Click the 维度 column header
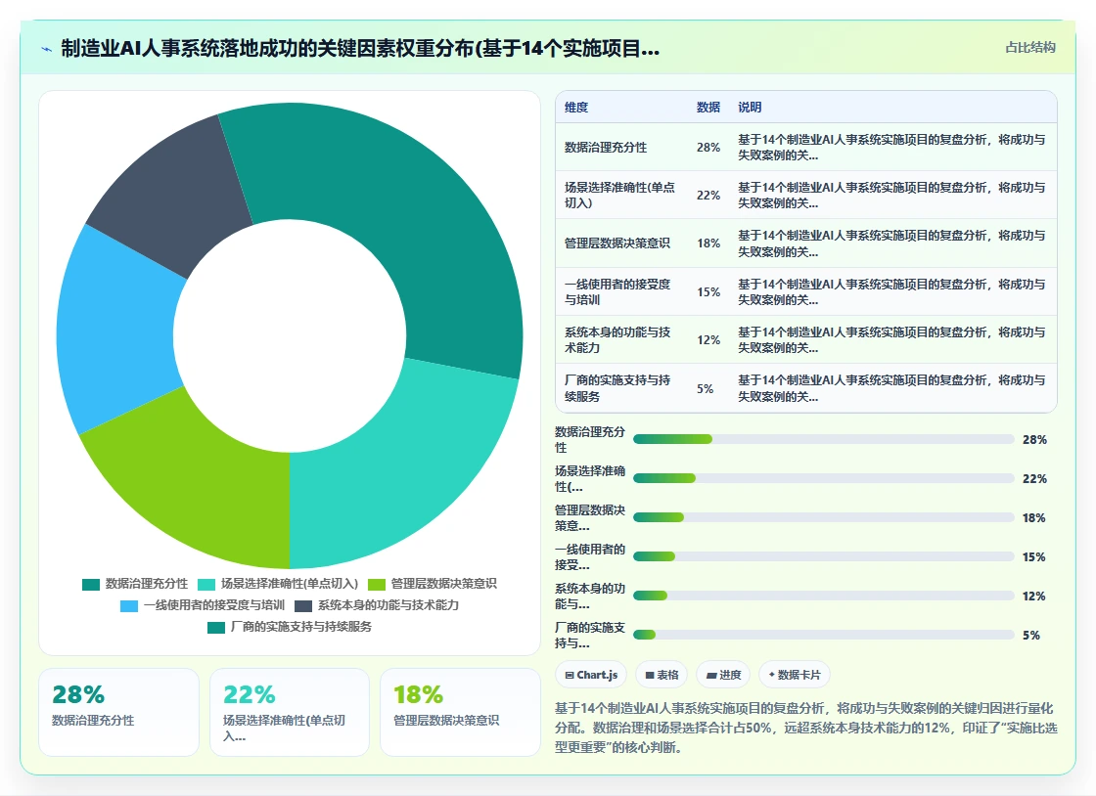The width and height of the screenshot is (1096, 796). 576,107
